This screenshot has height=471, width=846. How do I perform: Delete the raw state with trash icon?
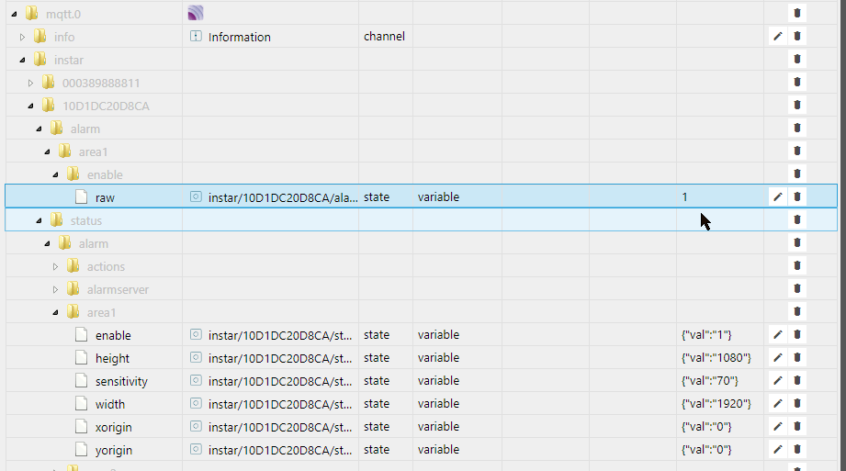(797, 196)
